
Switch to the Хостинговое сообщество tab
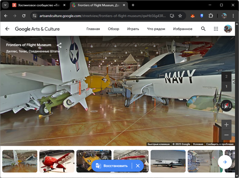(x=39, y=5)
